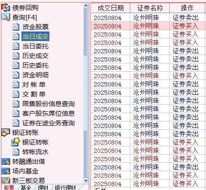Click the sidebar scroll down arrow
The width and height of the screenshot is (206, 190).
tap(86, 181)
